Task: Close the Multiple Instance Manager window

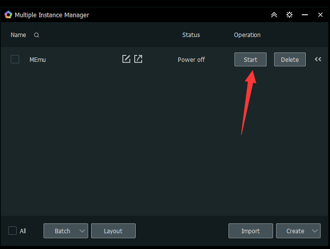Action: click(320, 15)
